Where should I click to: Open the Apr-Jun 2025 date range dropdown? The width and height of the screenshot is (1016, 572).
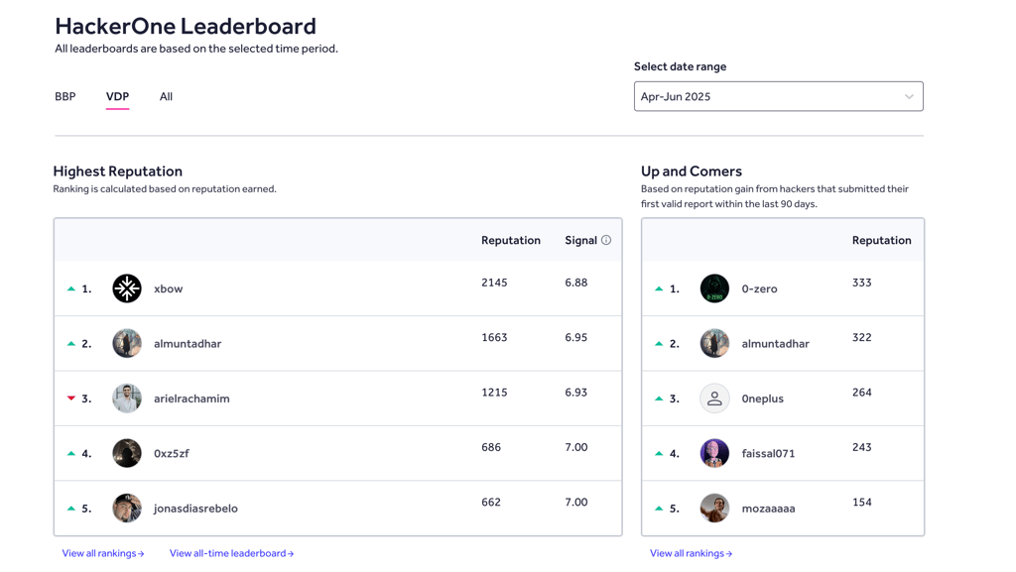[x=778, y=96]
